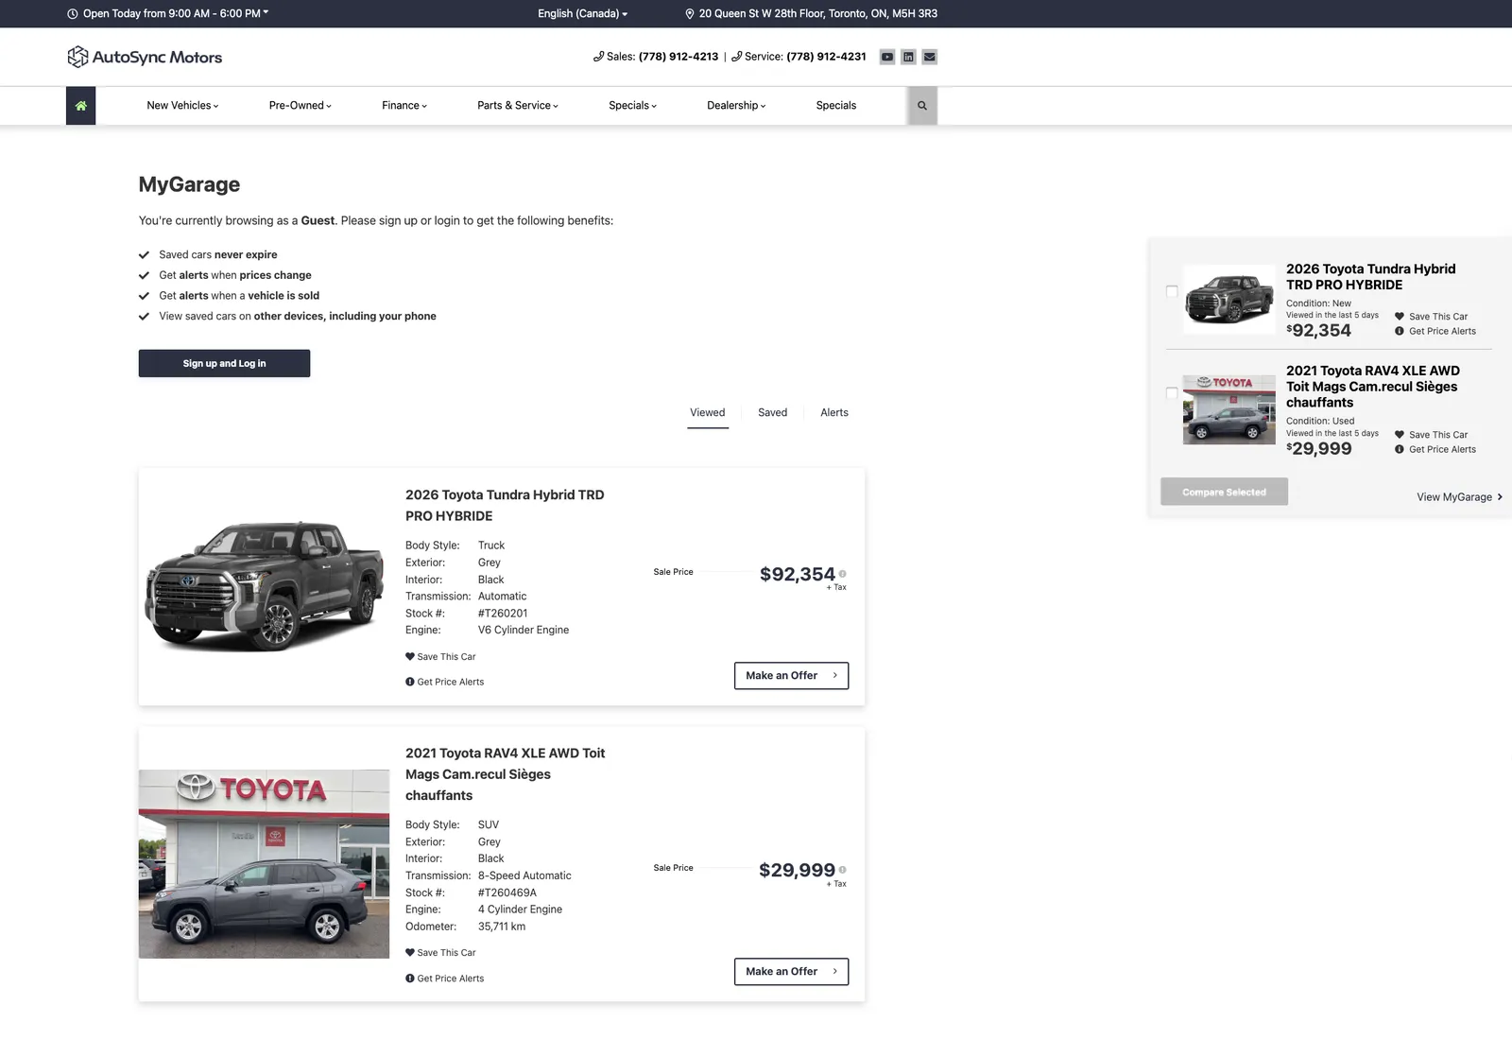
Task: Click Make an Offer for the RAV4
Action: click(791, 972)
